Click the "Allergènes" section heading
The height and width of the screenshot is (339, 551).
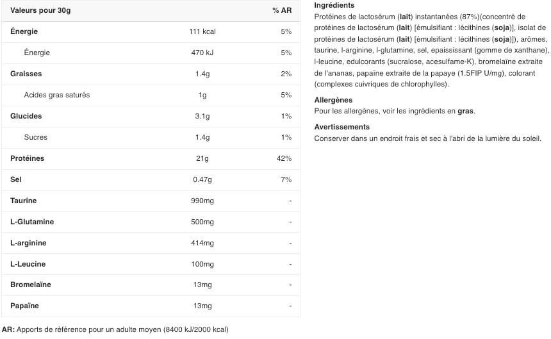[x=333, y=100]
